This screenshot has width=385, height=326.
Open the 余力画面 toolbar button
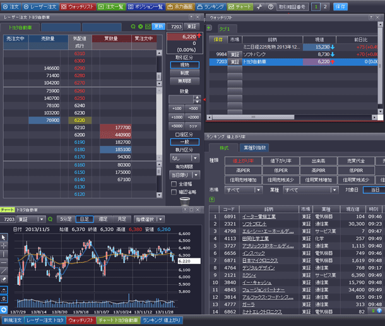(181, 7)
